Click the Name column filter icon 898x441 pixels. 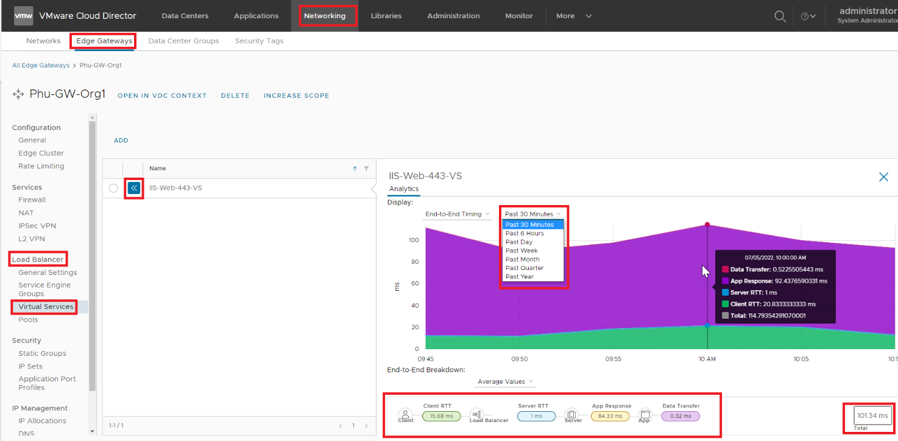(x=366, y=168)
